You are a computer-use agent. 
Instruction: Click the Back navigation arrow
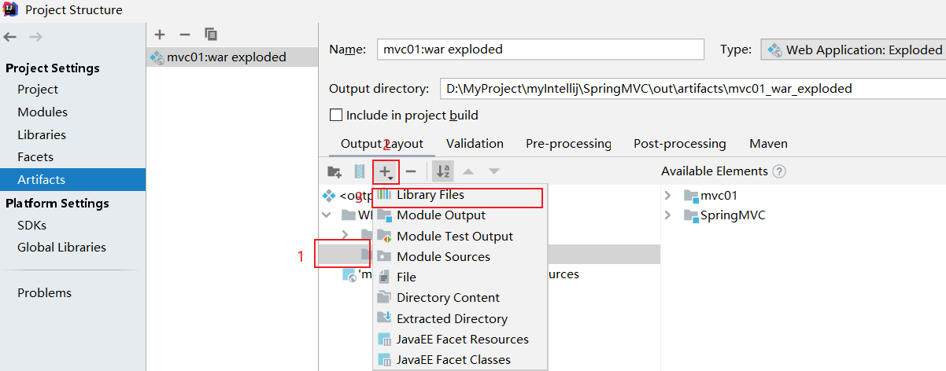(x=10, y=37)
